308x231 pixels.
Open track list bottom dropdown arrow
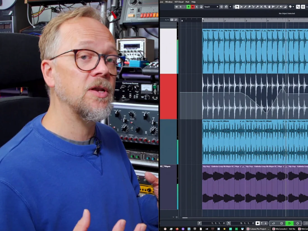pos(173,217)
